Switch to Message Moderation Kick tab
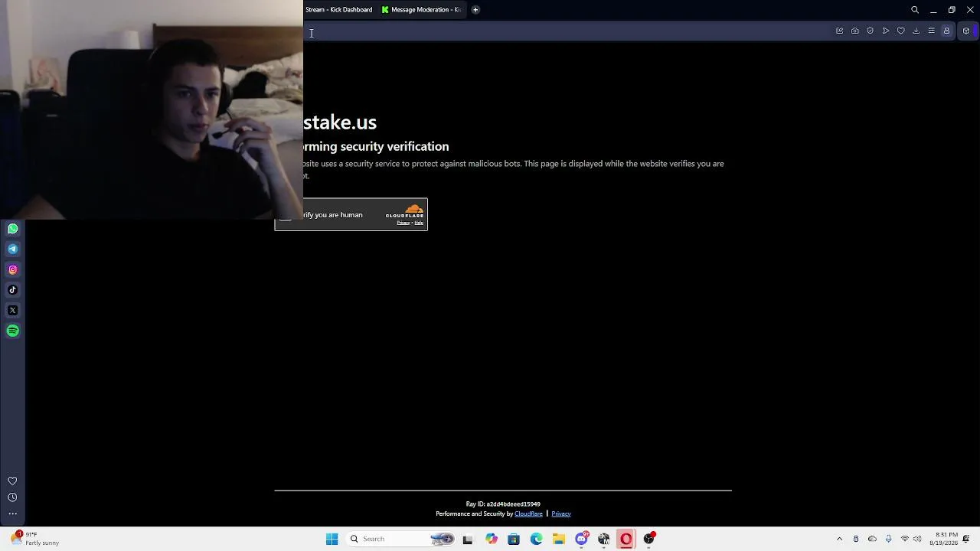The height and width of the screenshot is (551, 980). pos(421,10)
